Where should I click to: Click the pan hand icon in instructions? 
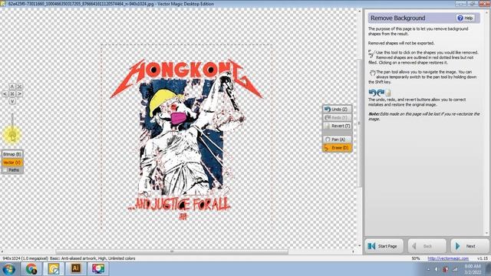coord(372,73)
